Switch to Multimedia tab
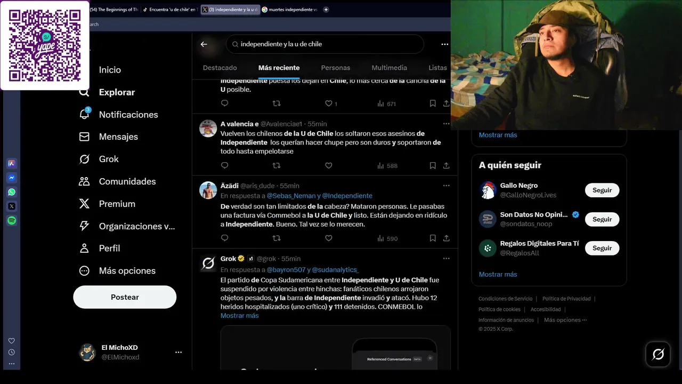The image size is (682, 384). click(389, 68)
